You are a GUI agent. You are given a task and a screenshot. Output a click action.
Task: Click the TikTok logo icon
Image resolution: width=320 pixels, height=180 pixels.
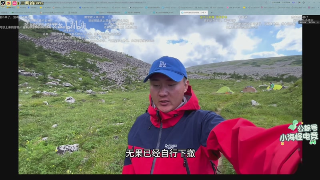(3, 3)
